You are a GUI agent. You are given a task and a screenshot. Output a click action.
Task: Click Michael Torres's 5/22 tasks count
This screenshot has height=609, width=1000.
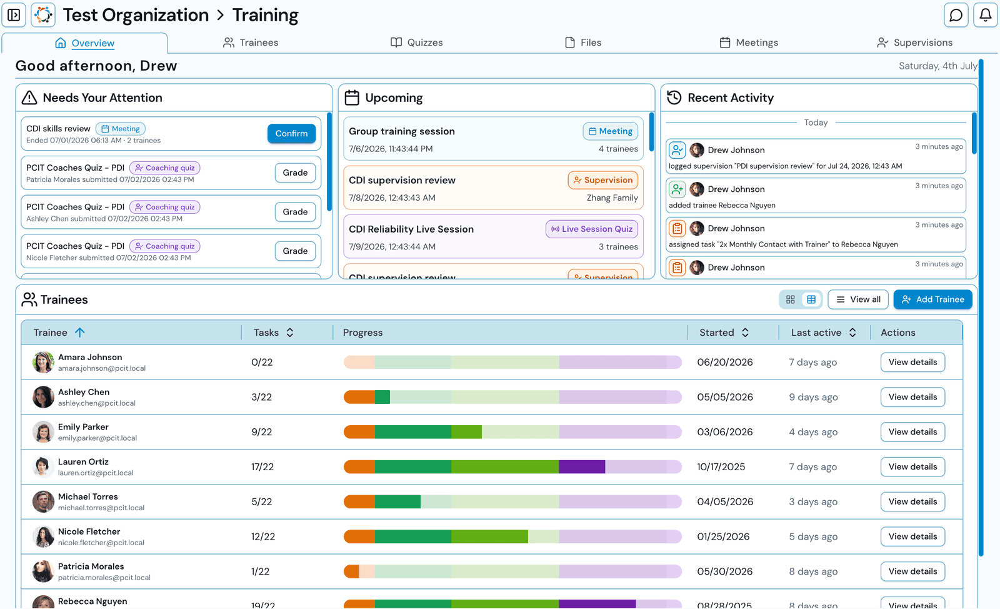coord(261,501)
